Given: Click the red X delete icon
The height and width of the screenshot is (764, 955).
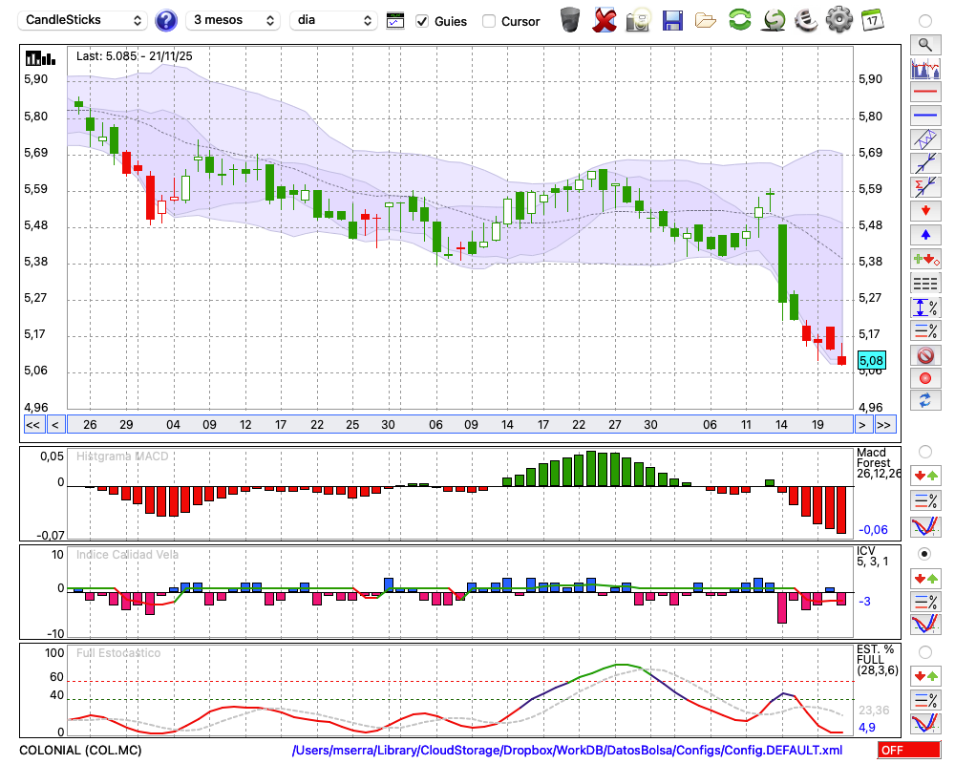Looking at the screenshot, I should pos(605,20).
